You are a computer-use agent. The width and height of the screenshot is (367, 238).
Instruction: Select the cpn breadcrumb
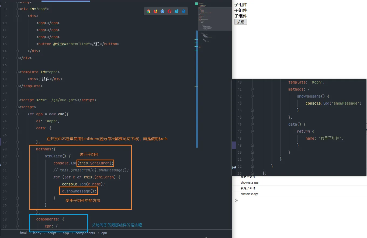point(104,233)
